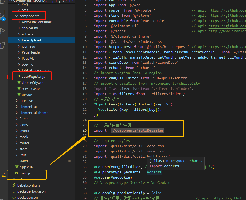Image resolution: width=246 pixels, height=200 pixels.
Task: Expand the PageMain folder chevron
Action: pos(19,58)
